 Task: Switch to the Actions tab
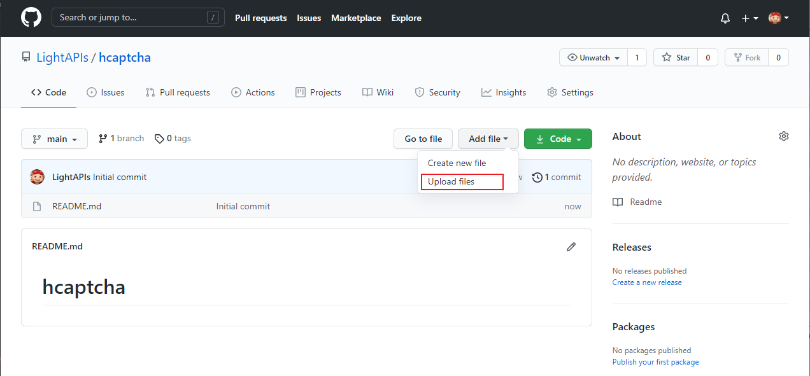[253, 93]
